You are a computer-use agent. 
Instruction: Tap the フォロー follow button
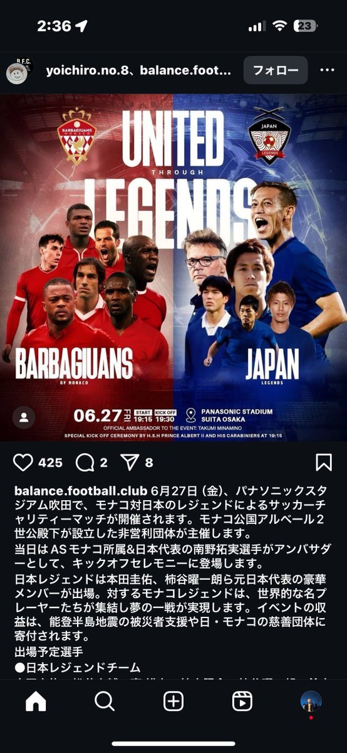coord(275,70)
